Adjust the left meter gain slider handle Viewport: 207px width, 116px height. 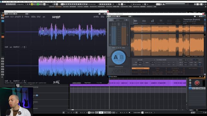click(x=110, y=35)
